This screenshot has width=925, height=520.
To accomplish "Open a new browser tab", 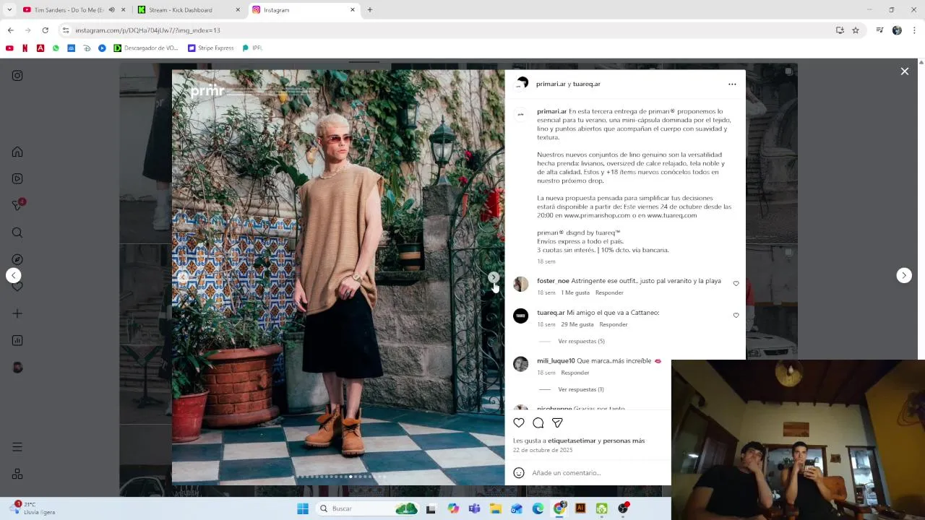I will tap(370, 10).
